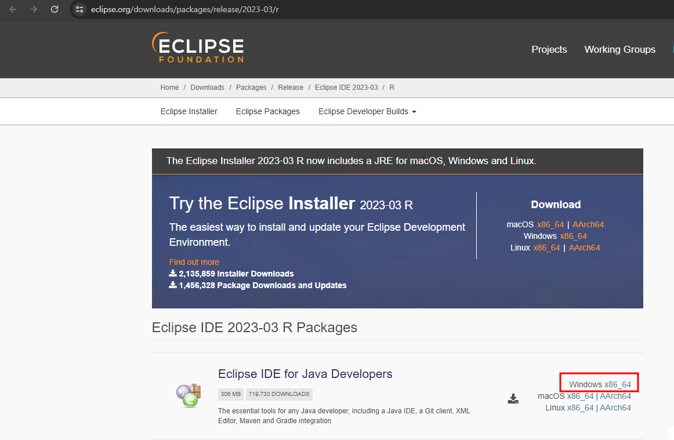Download installer for Linux x86_64

[546, 248]
